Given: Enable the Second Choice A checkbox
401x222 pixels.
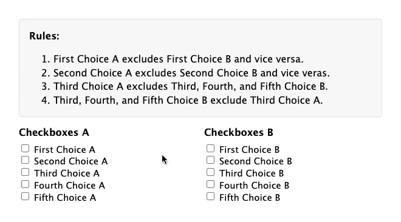Looking at the screenshot, I should pos(25,160).
